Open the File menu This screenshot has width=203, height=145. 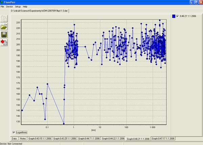pyautogui.click(x=2, y=7)
